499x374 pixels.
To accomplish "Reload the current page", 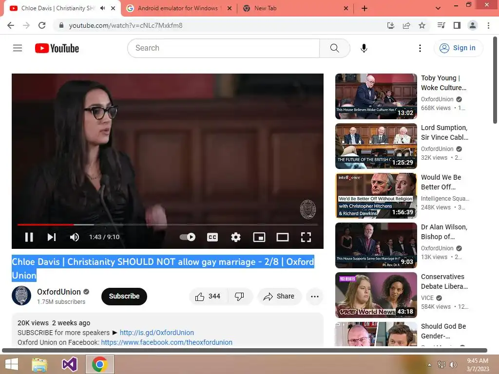I will click(x=42, y=25).
